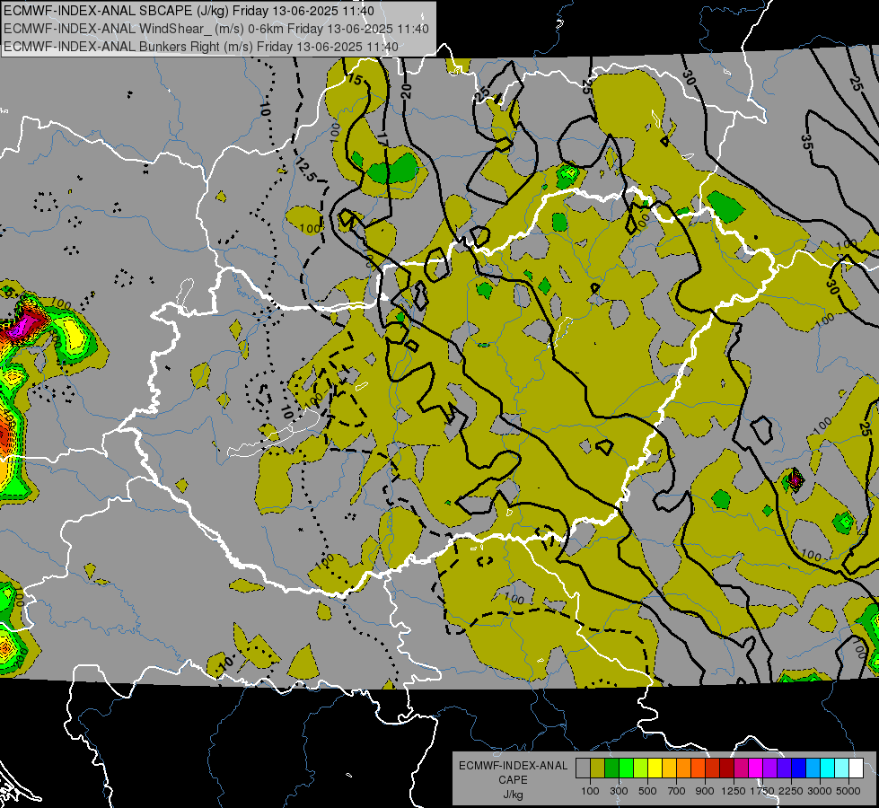
Task: Click the WindShear 0-6km header line
Action: (x=215, y=29)
